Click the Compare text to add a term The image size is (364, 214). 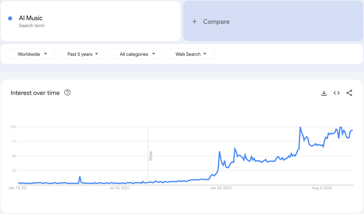coord(216,22)
